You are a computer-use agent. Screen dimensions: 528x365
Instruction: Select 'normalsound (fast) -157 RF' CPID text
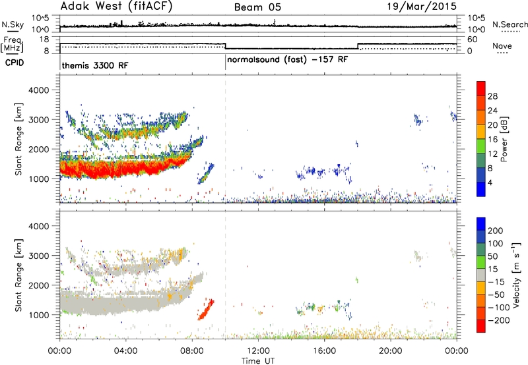pyautogui.click(x=288, y=60)
